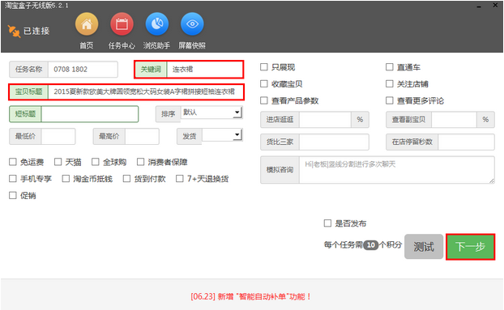The image size is (504, 310).
Task: Check the 淘金币抵钱 option
Action: pos(66,178)
